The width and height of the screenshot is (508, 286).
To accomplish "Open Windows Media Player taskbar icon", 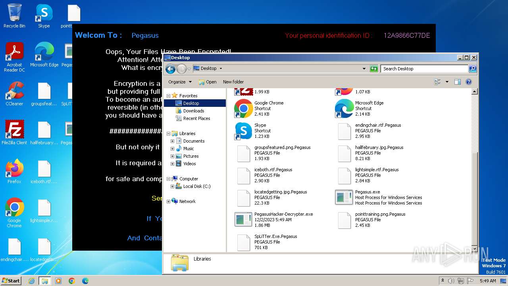I will 58,281.
